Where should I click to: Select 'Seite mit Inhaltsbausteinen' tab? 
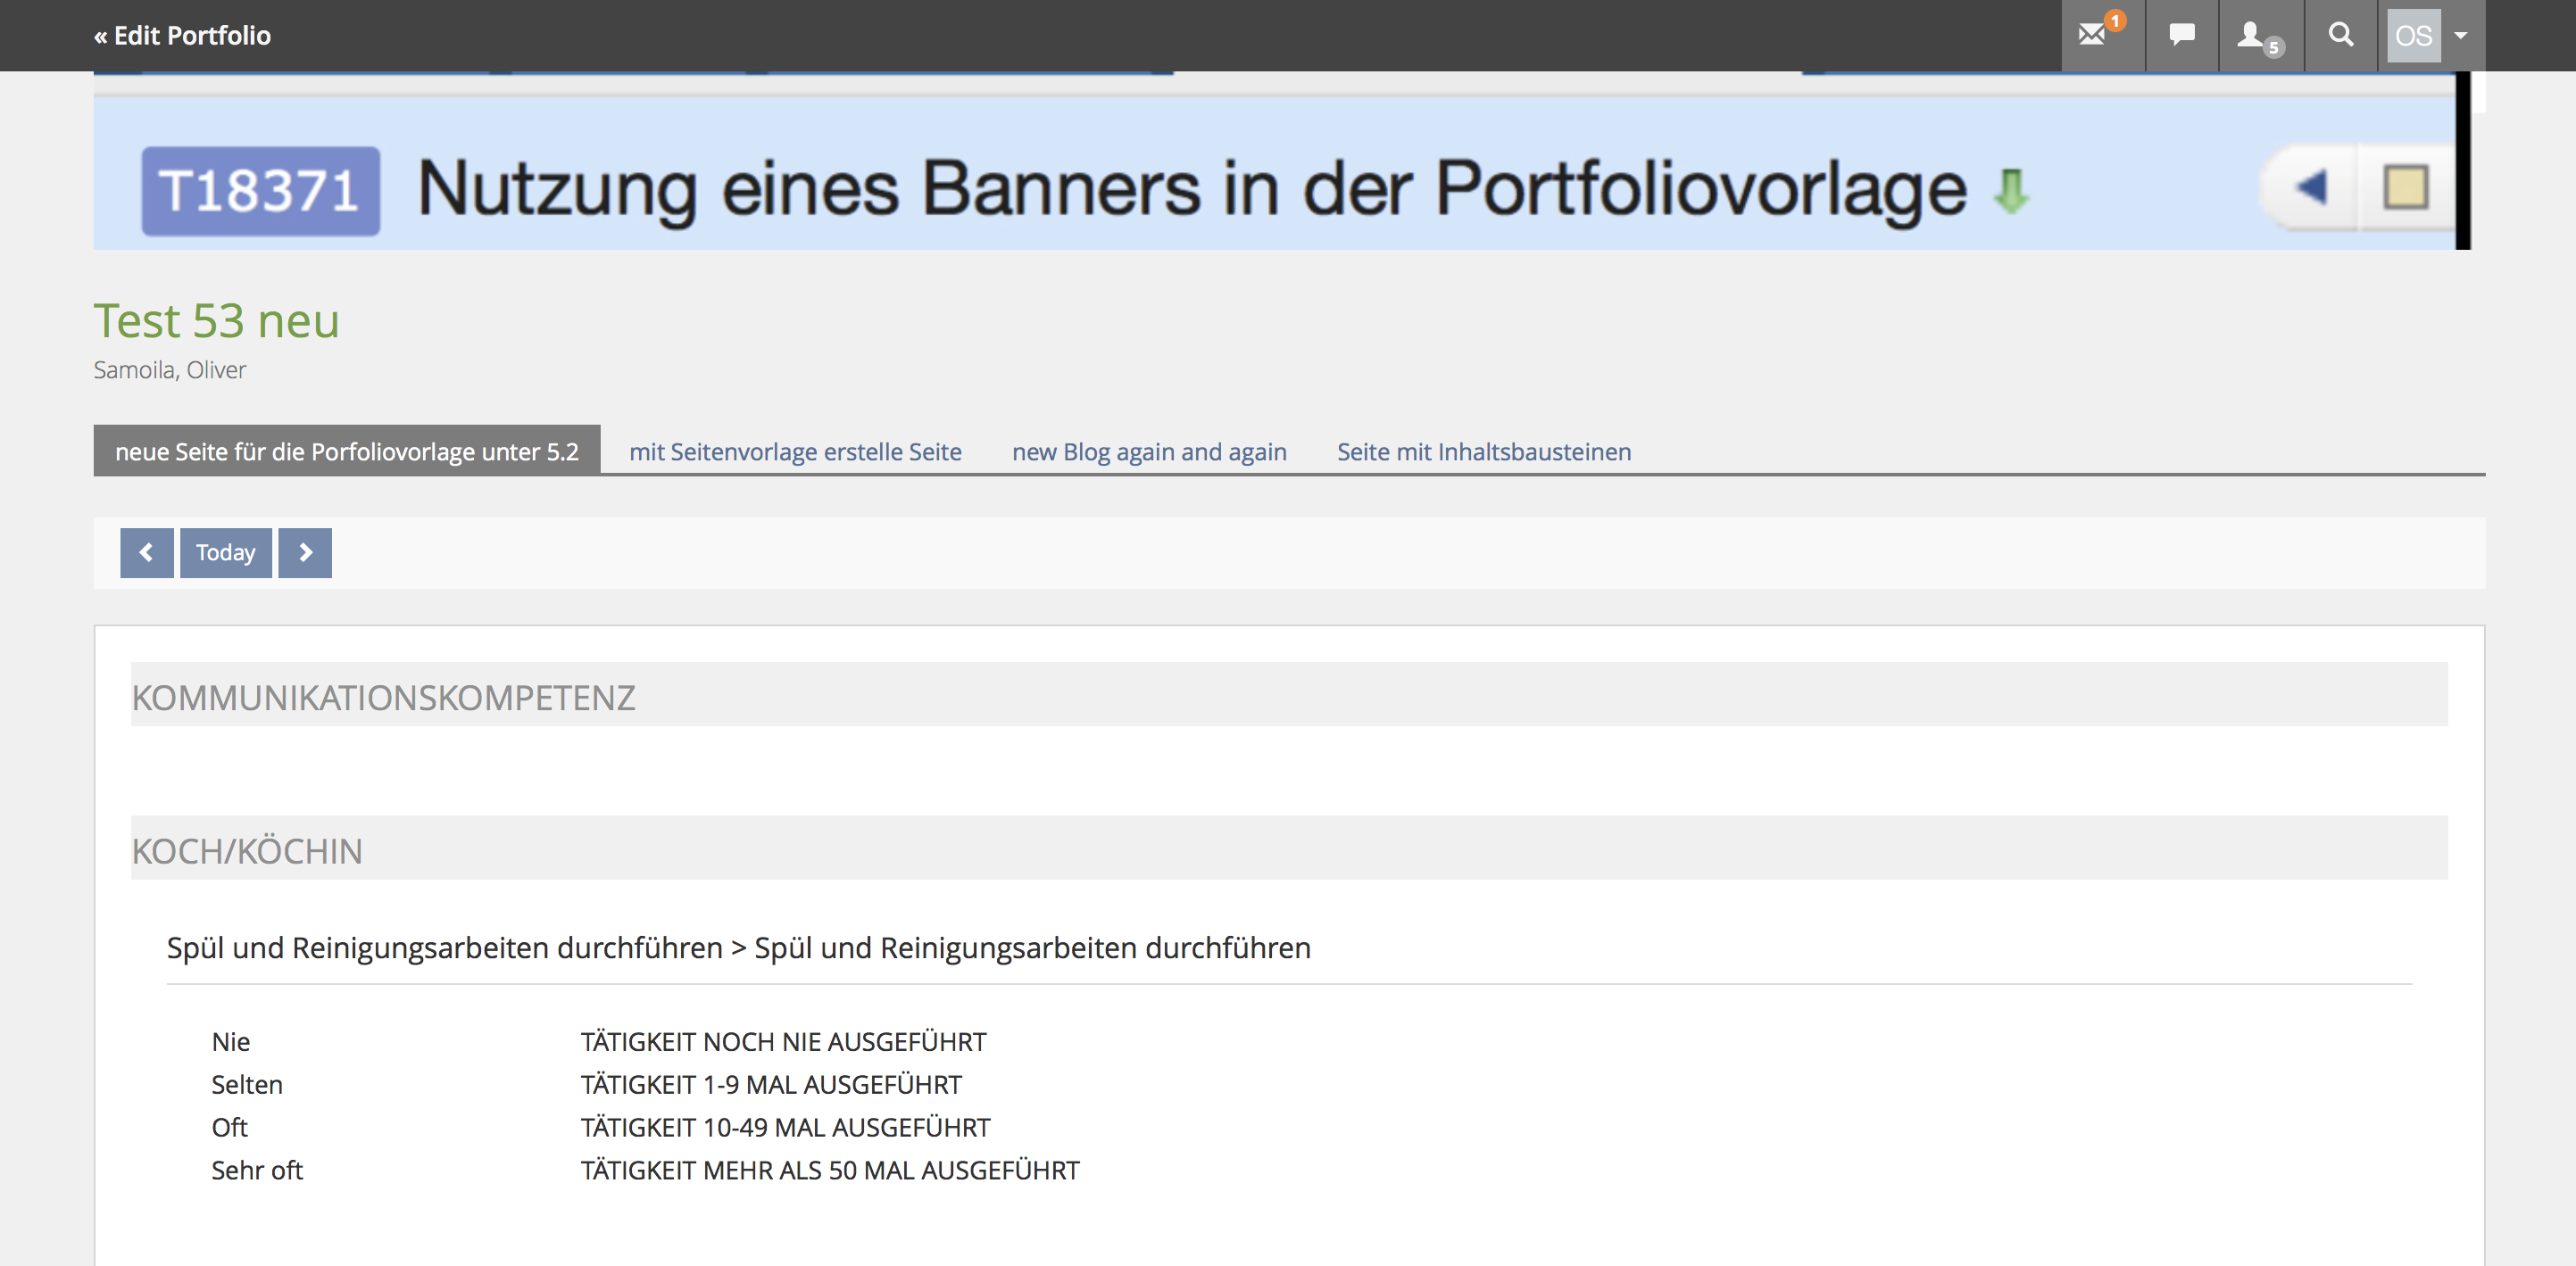coord(1483,451)
